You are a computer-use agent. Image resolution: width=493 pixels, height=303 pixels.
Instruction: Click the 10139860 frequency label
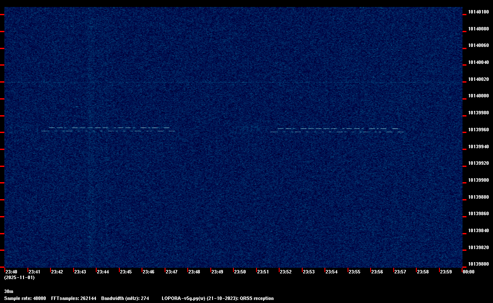tap(479, 214)
